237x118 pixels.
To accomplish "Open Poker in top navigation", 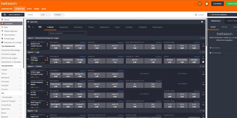I will [36, 9].
